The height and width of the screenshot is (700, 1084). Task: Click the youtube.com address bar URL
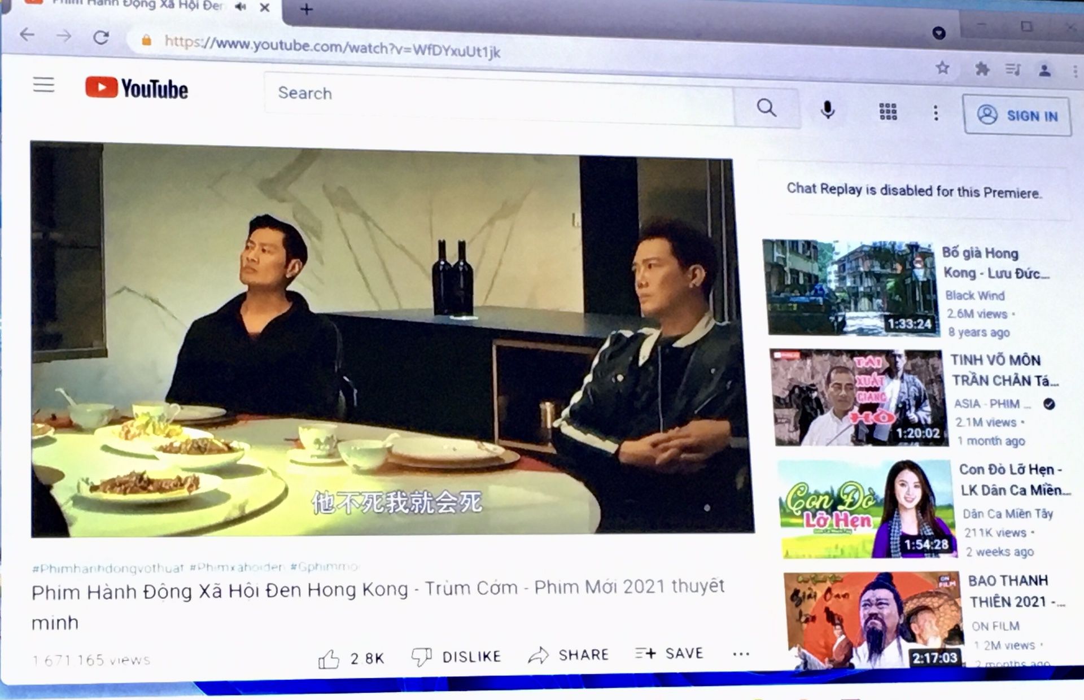point(333,46)
